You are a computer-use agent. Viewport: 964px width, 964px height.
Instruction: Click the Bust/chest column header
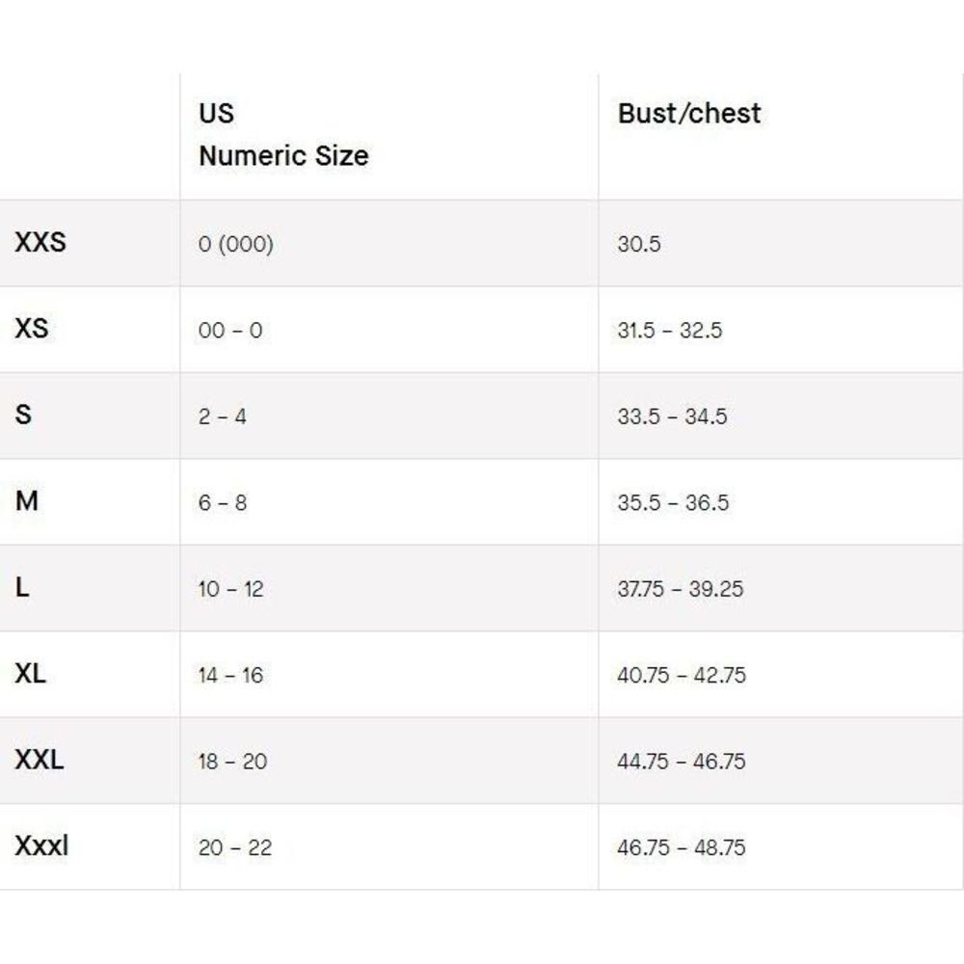click(x=689, y=114)
